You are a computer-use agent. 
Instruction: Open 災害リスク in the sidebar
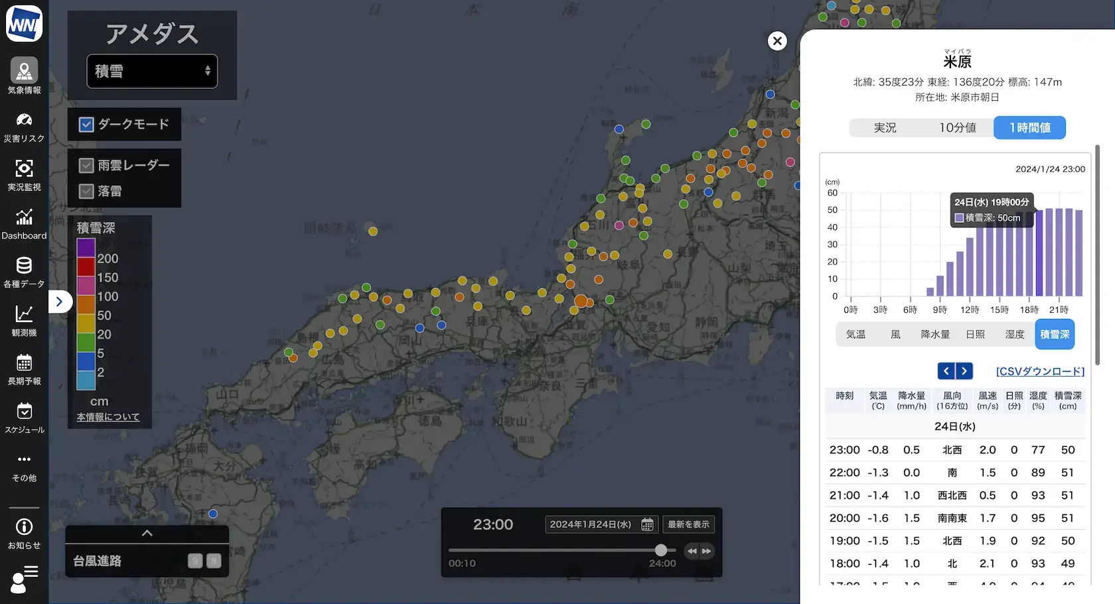coord(24,127)
